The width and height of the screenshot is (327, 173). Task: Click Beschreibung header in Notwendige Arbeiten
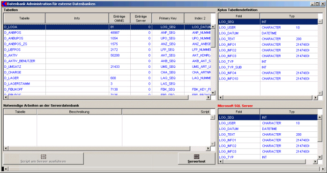pyautogui.click(x=79, y=112)
